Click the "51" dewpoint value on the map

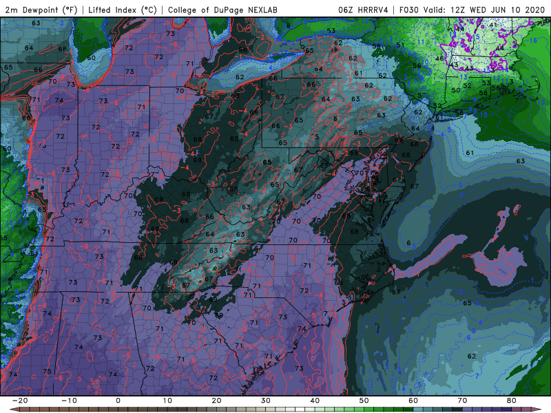click(x=400, y=45)
